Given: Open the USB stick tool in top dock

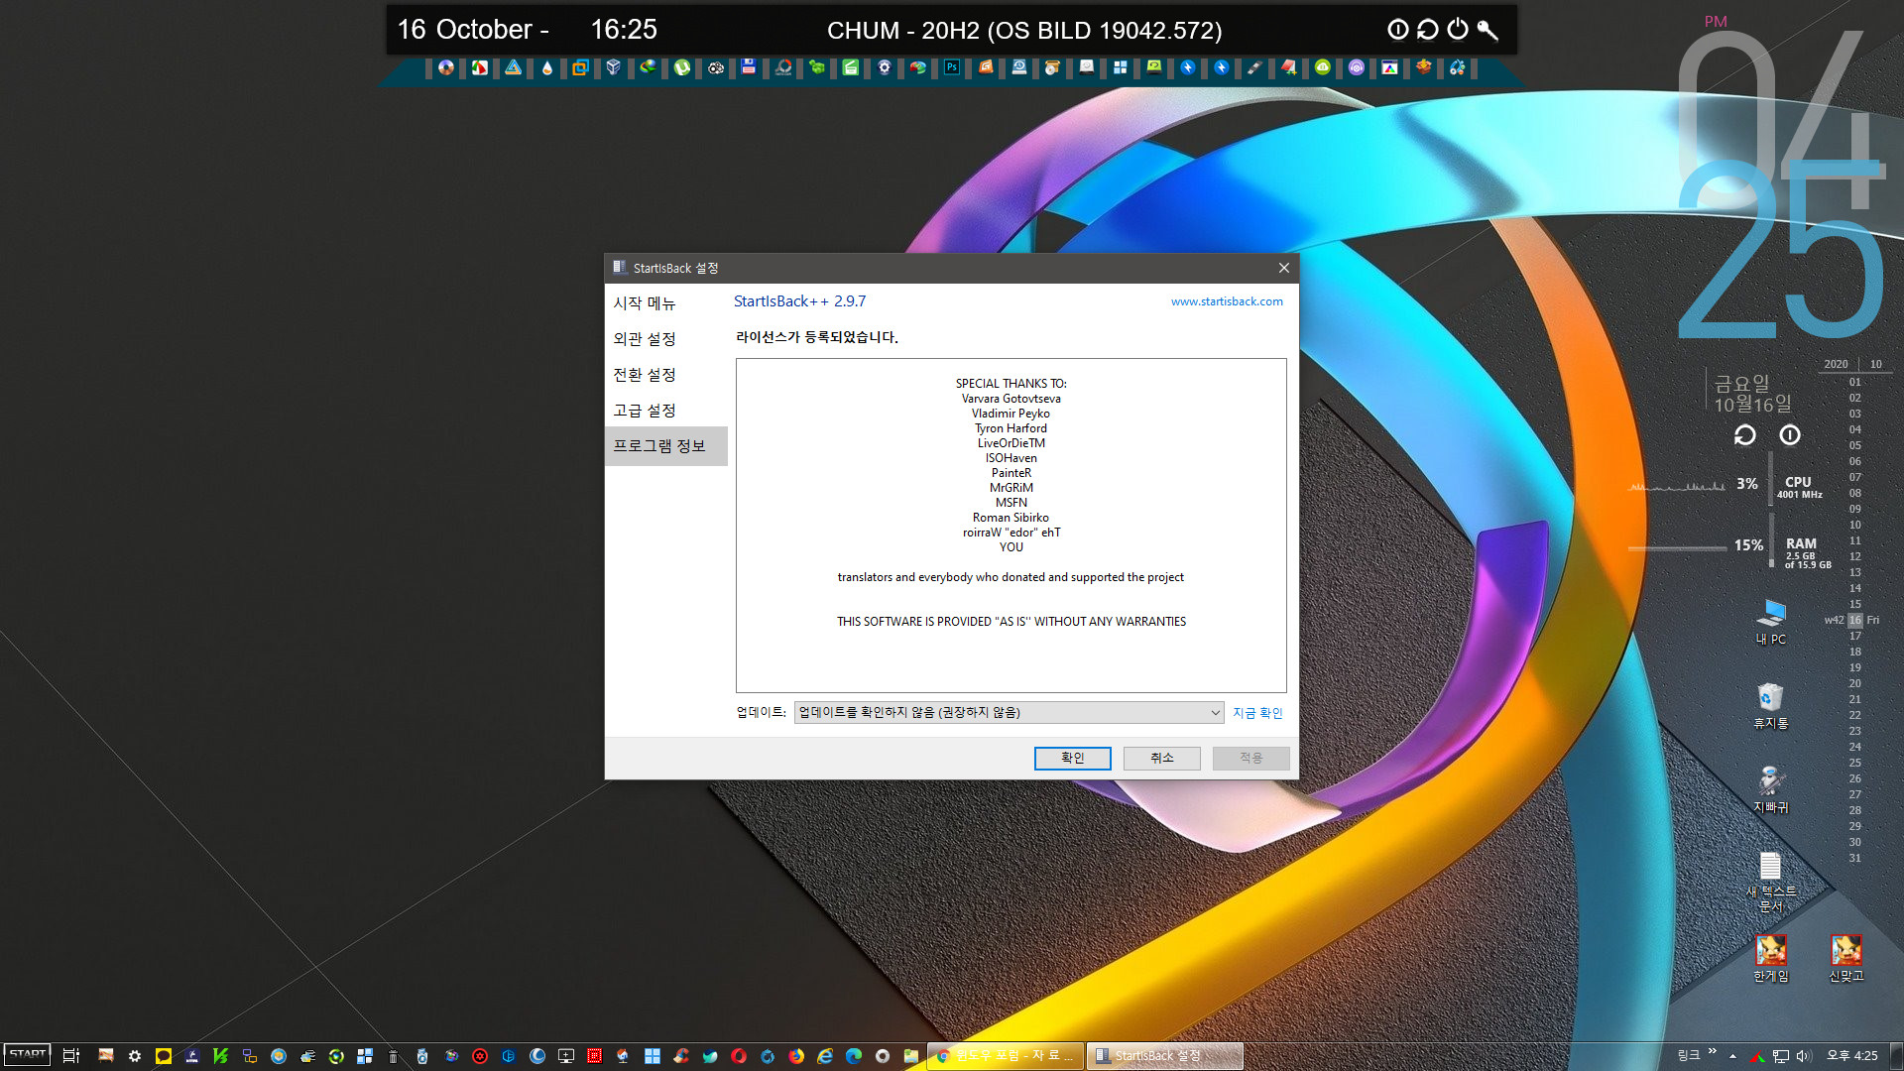Looking at the screenshot, I should [1254, 67].
